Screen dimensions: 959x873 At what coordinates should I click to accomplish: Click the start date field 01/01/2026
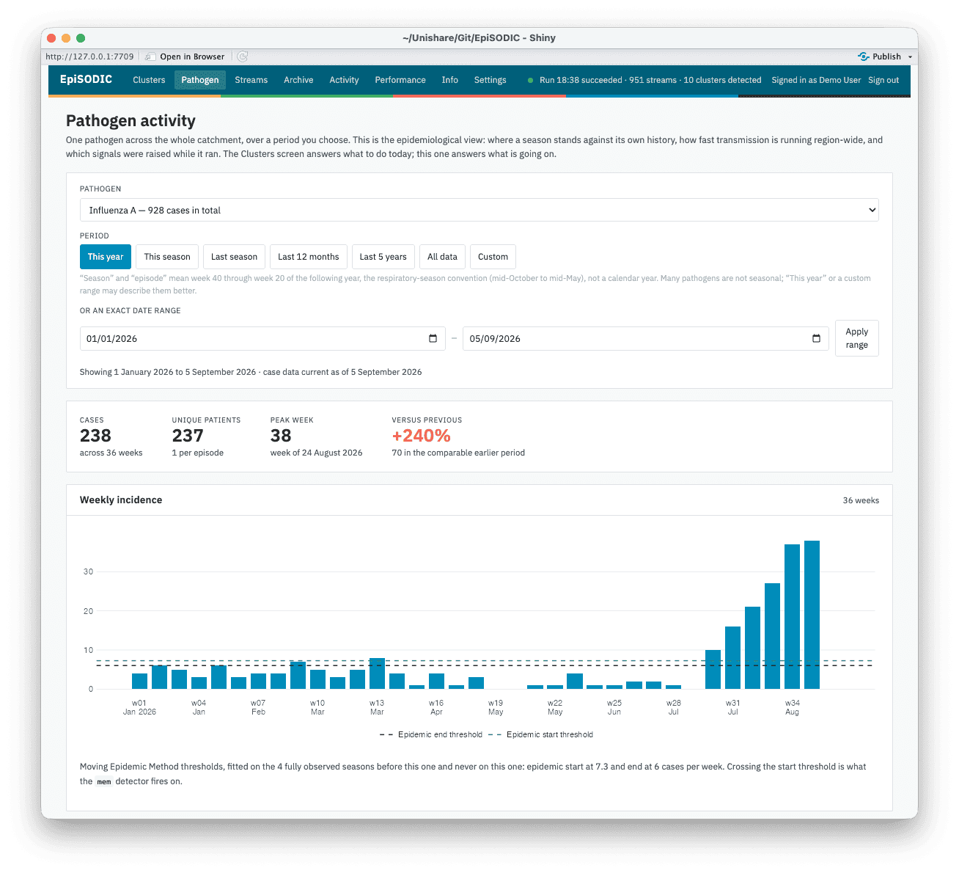pyautogui.click(x=262, y=338)
